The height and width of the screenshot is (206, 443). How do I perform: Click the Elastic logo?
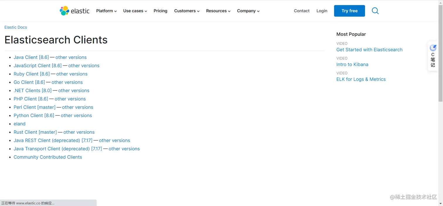pos(74,11)
